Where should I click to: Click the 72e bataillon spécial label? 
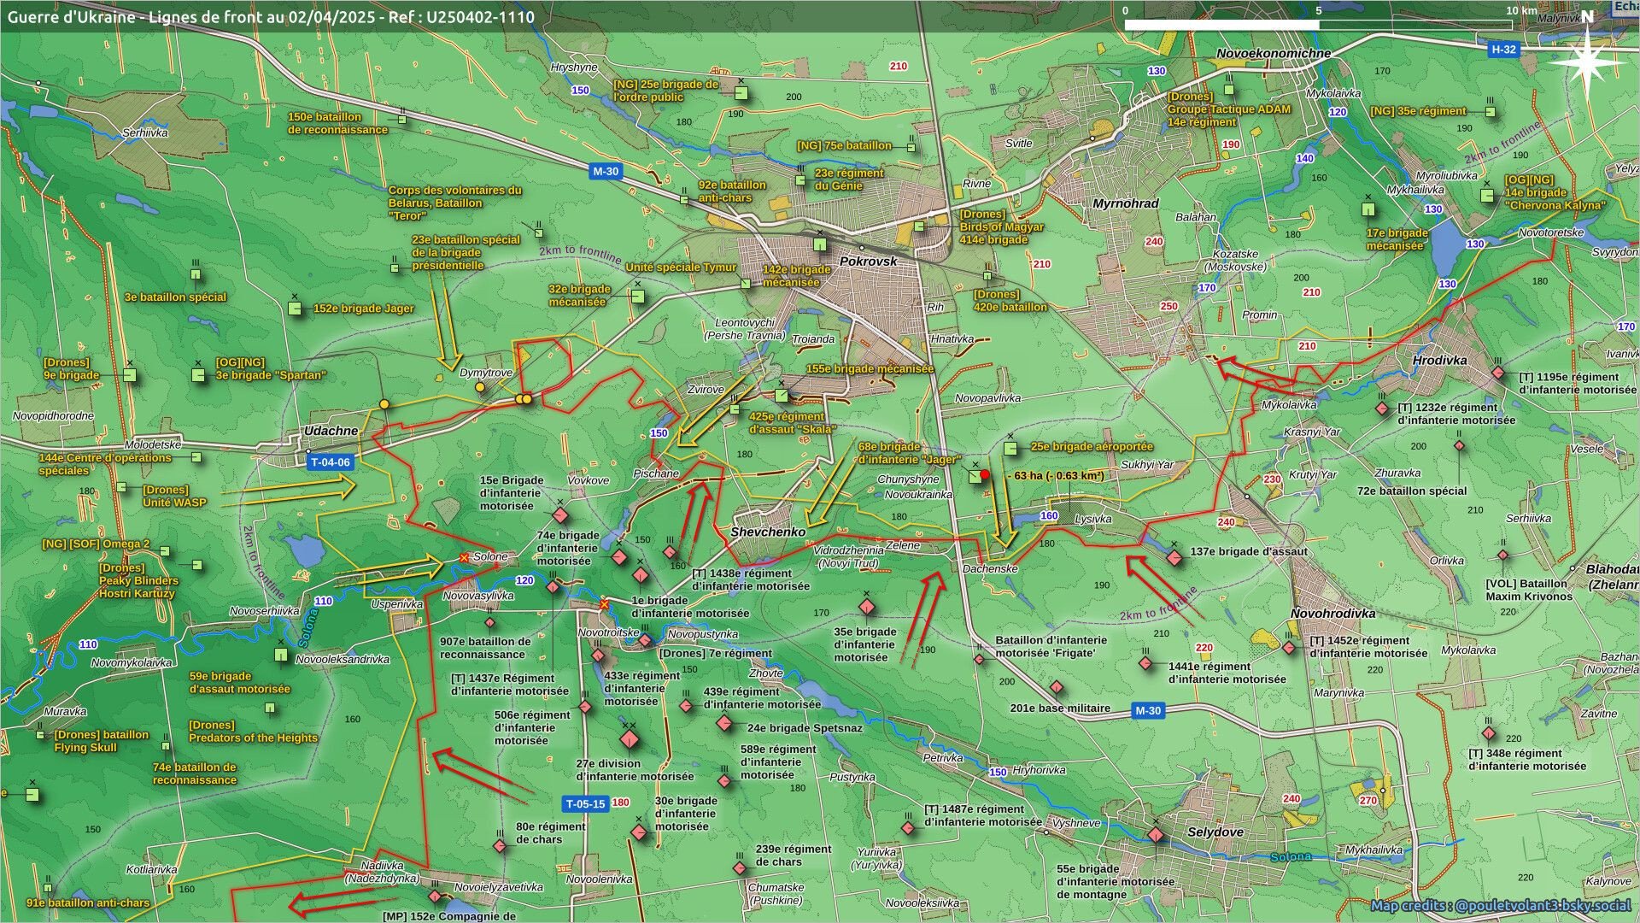pyautogui.click(x=1412, y=491)
